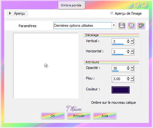Open the dark purple Couleur swatch
Screen dimensions: 153x128
pyautogui.click(x=121, y=90)
